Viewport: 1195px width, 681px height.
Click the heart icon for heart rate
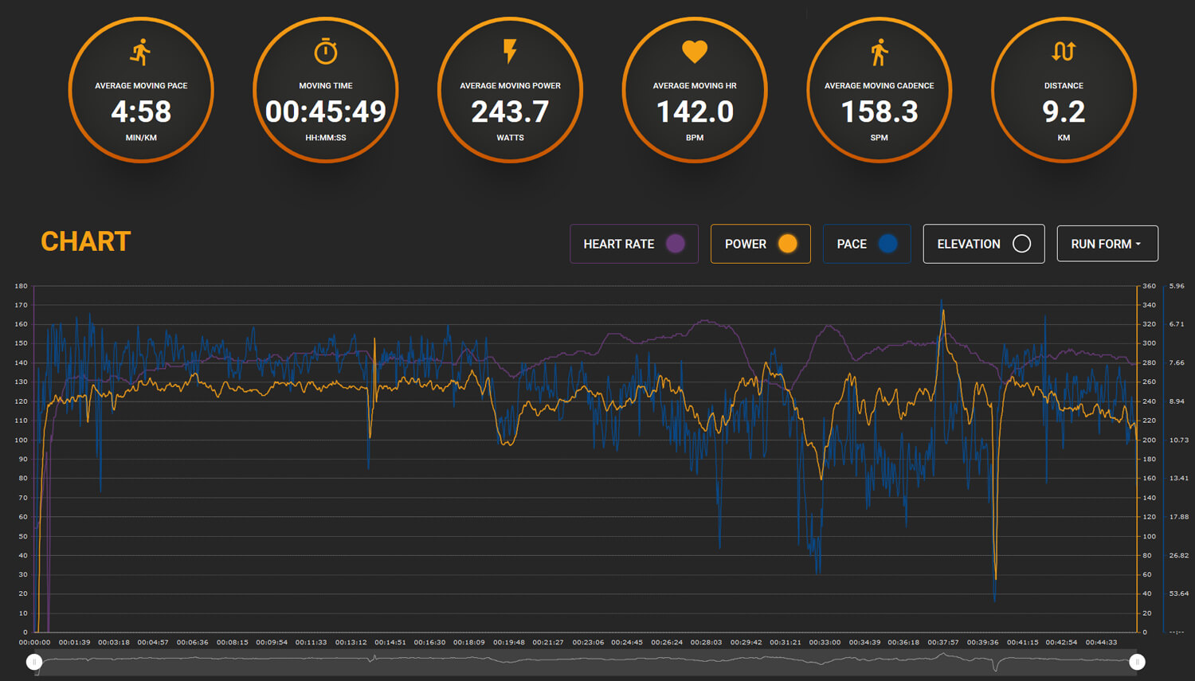pyautogui.click(x=695, y=52)
